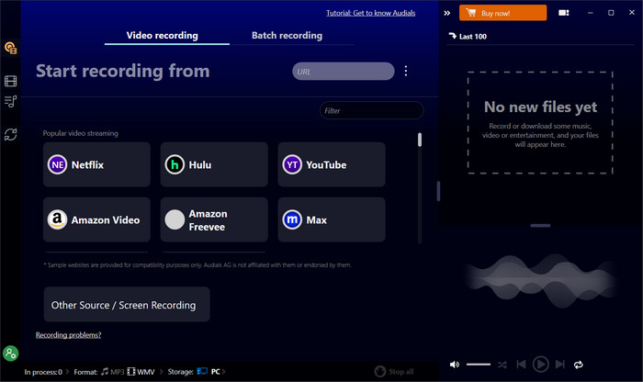This screenshot has height=382, width=643.
Task: Open Tutorial: Get to know Audials link
Action: coord(371,13)
